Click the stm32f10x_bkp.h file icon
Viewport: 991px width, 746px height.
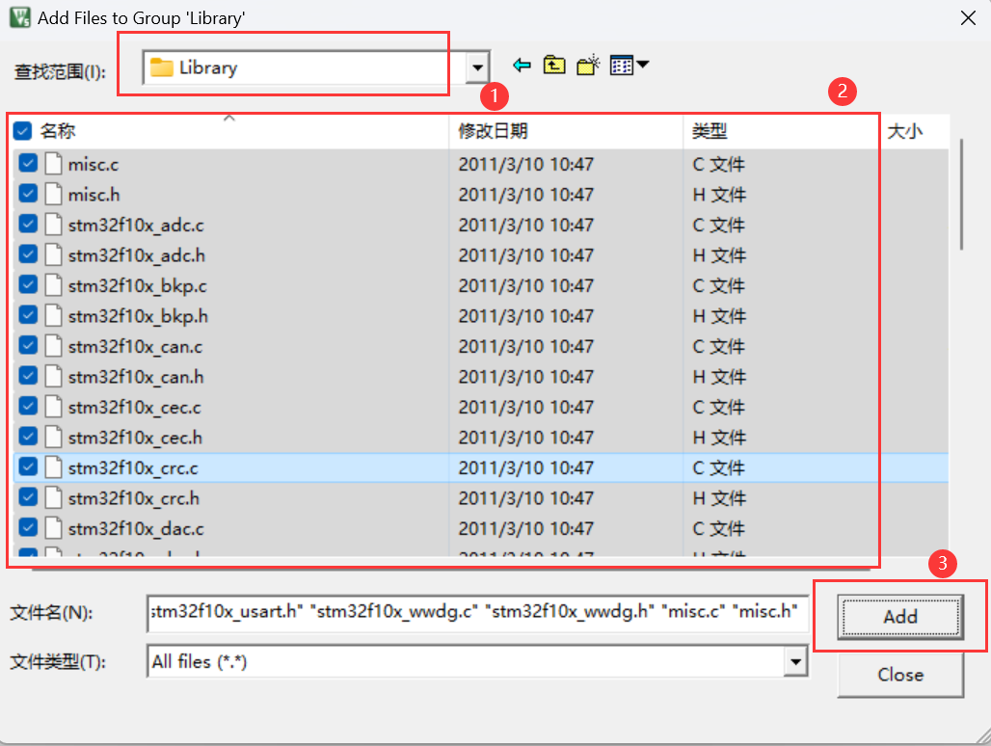tap(54, 315)
